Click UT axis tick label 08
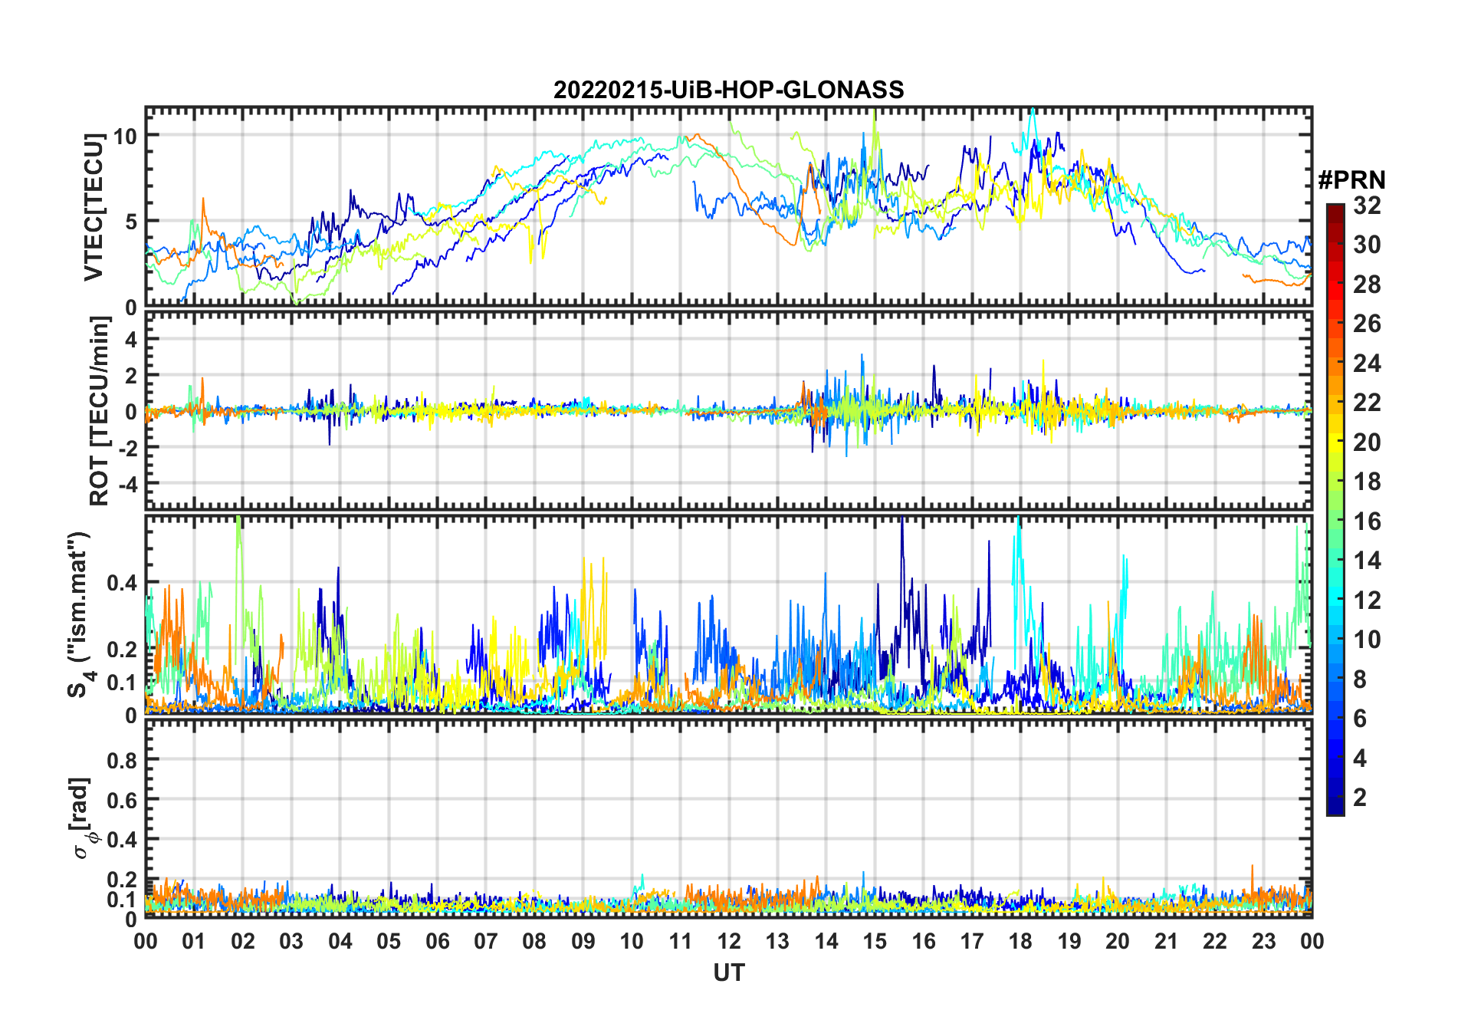 (534, 941)
